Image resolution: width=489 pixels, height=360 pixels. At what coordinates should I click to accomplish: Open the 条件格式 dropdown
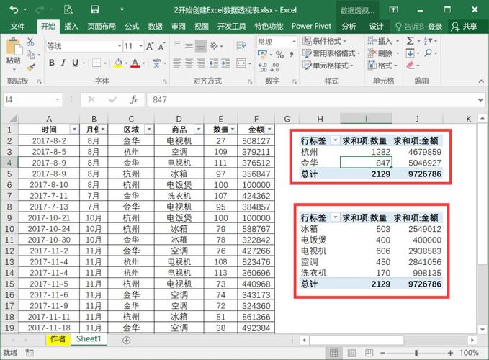tap(324, 41)
